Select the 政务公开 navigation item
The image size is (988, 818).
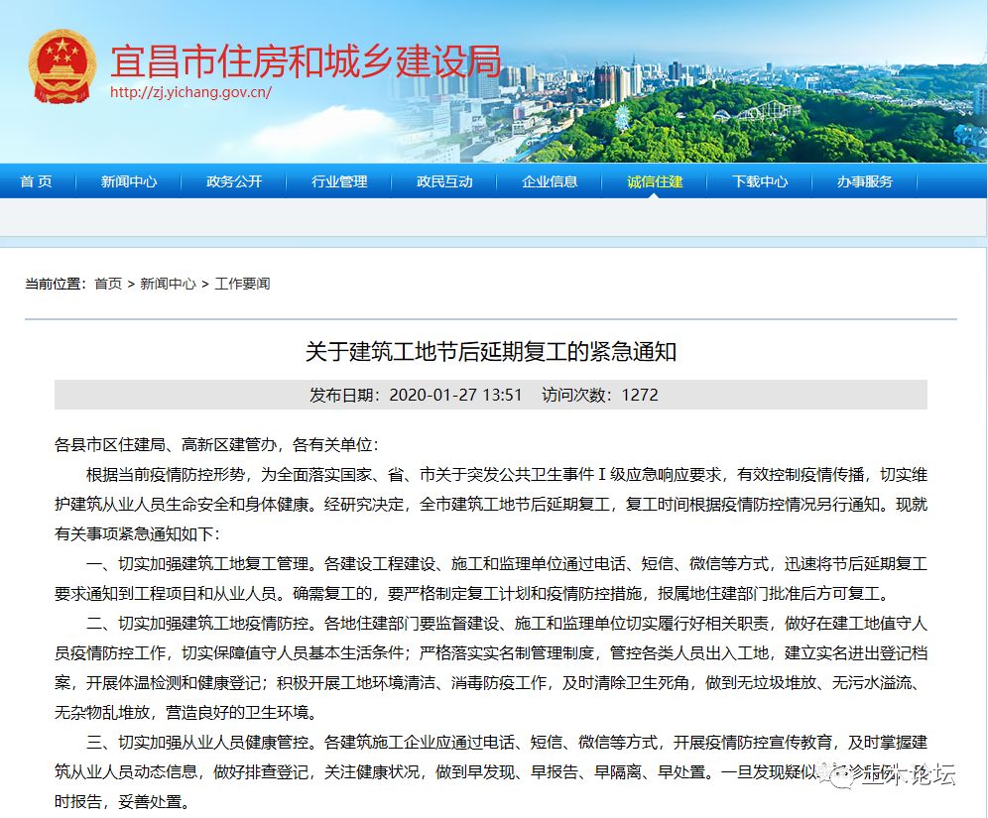pyautogui.click(x=234, y=181)
